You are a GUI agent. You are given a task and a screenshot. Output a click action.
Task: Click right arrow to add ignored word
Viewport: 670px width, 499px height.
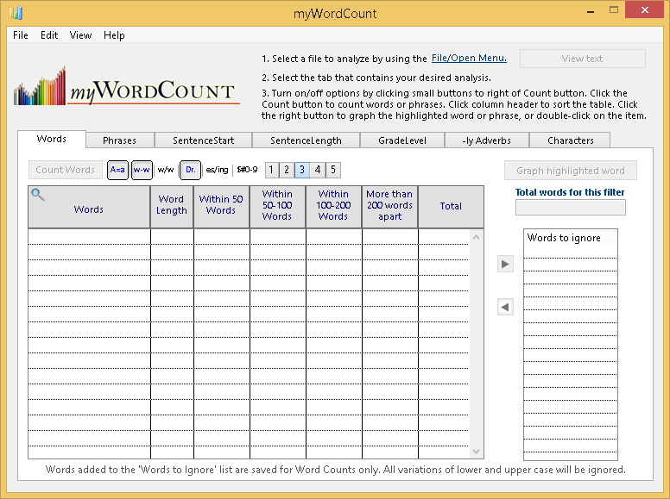tap(505, 264)
